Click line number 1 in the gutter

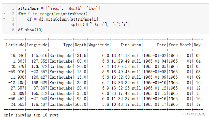click(x=13, y=8)
